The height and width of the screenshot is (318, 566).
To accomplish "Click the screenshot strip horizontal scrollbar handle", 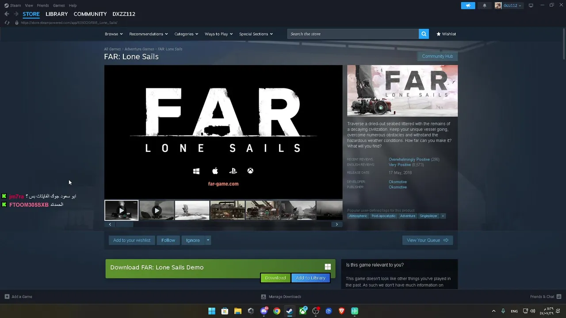I will click(124, 224).
